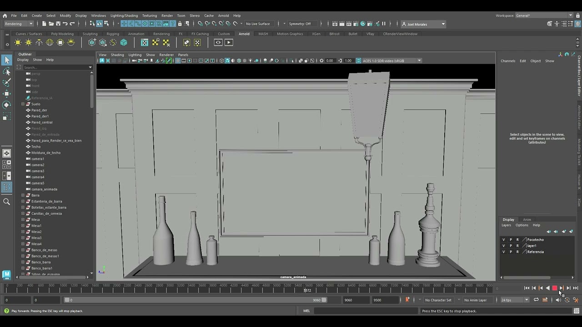This screenshot has width=582, height=327.
Task: Switch to the Anim tab in the layer editor
Action: (527, 220)
